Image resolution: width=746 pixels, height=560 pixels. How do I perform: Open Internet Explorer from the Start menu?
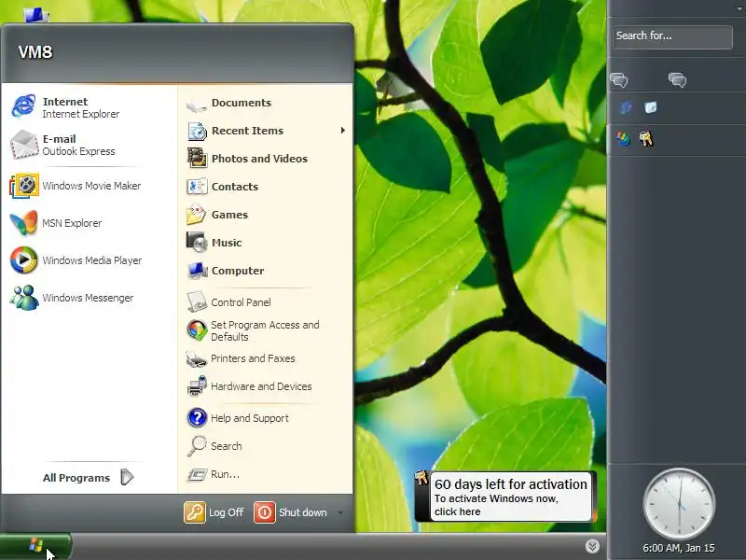[66, 107]
